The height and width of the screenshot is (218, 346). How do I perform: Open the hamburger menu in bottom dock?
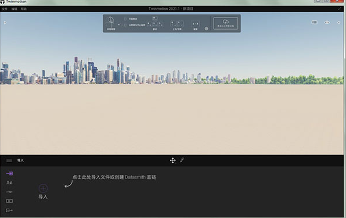[x=9, y=160]
